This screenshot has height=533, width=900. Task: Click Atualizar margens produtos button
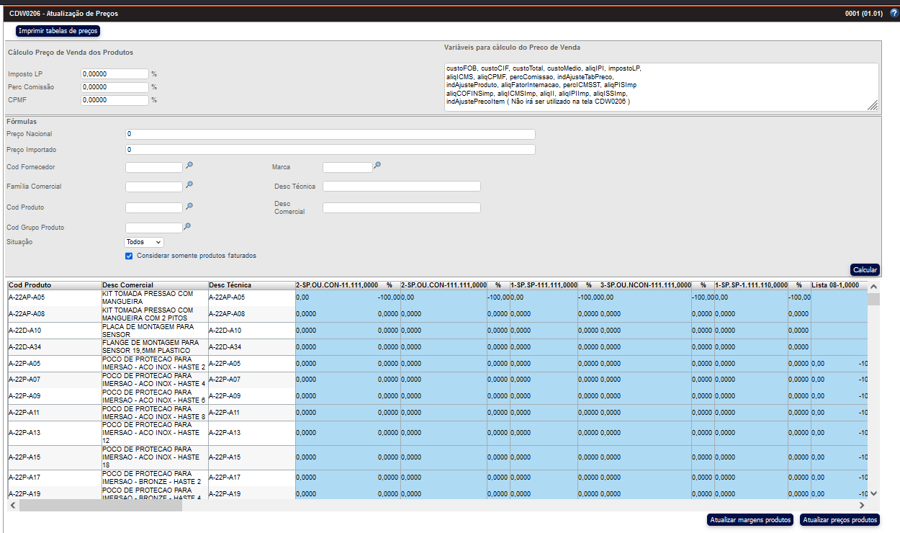click(750, 520)
